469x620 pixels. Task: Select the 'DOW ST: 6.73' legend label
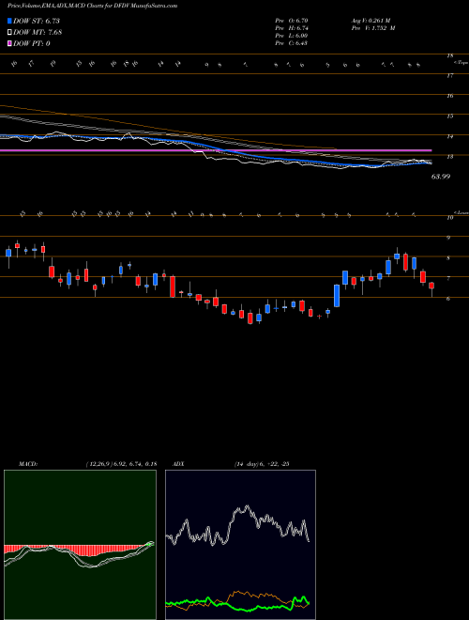pos(37,21)
